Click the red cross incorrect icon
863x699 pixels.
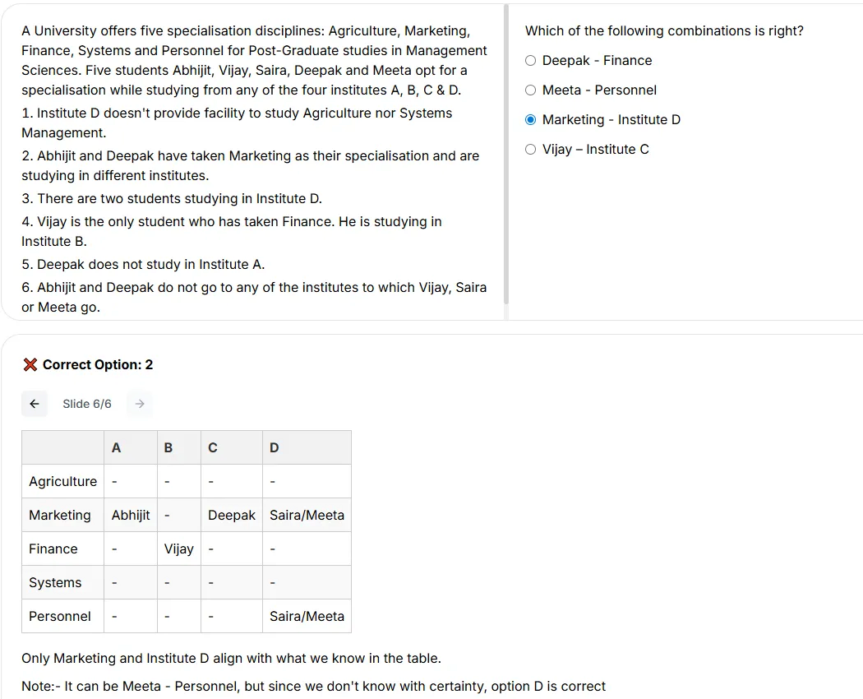click(30, 364)
